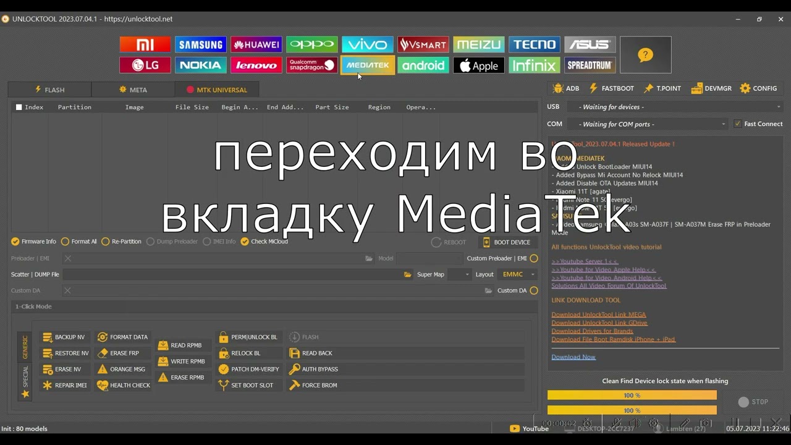Choose the Lenovo brand logo
The image size is (791, 445).
pos(256,65)
